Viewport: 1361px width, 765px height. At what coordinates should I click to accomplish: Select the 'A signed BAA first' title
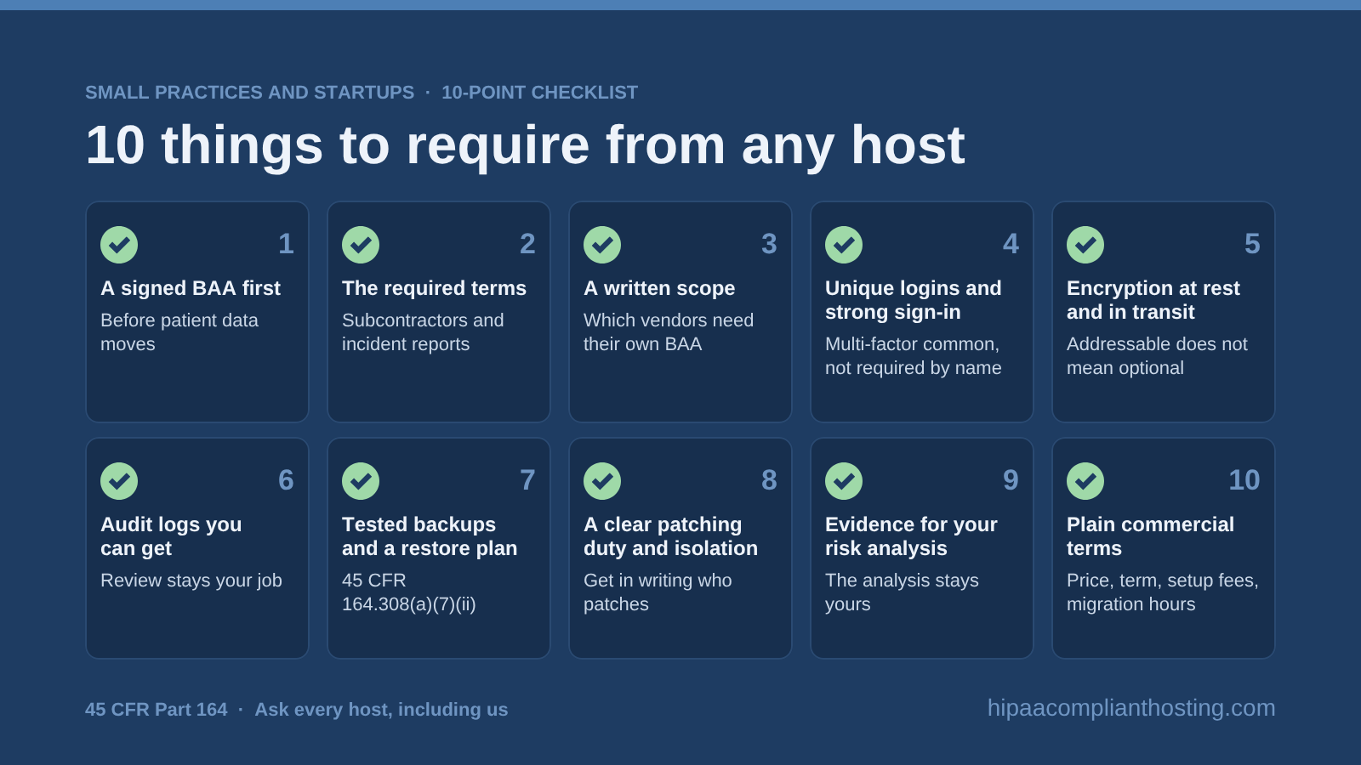[191, 288]
